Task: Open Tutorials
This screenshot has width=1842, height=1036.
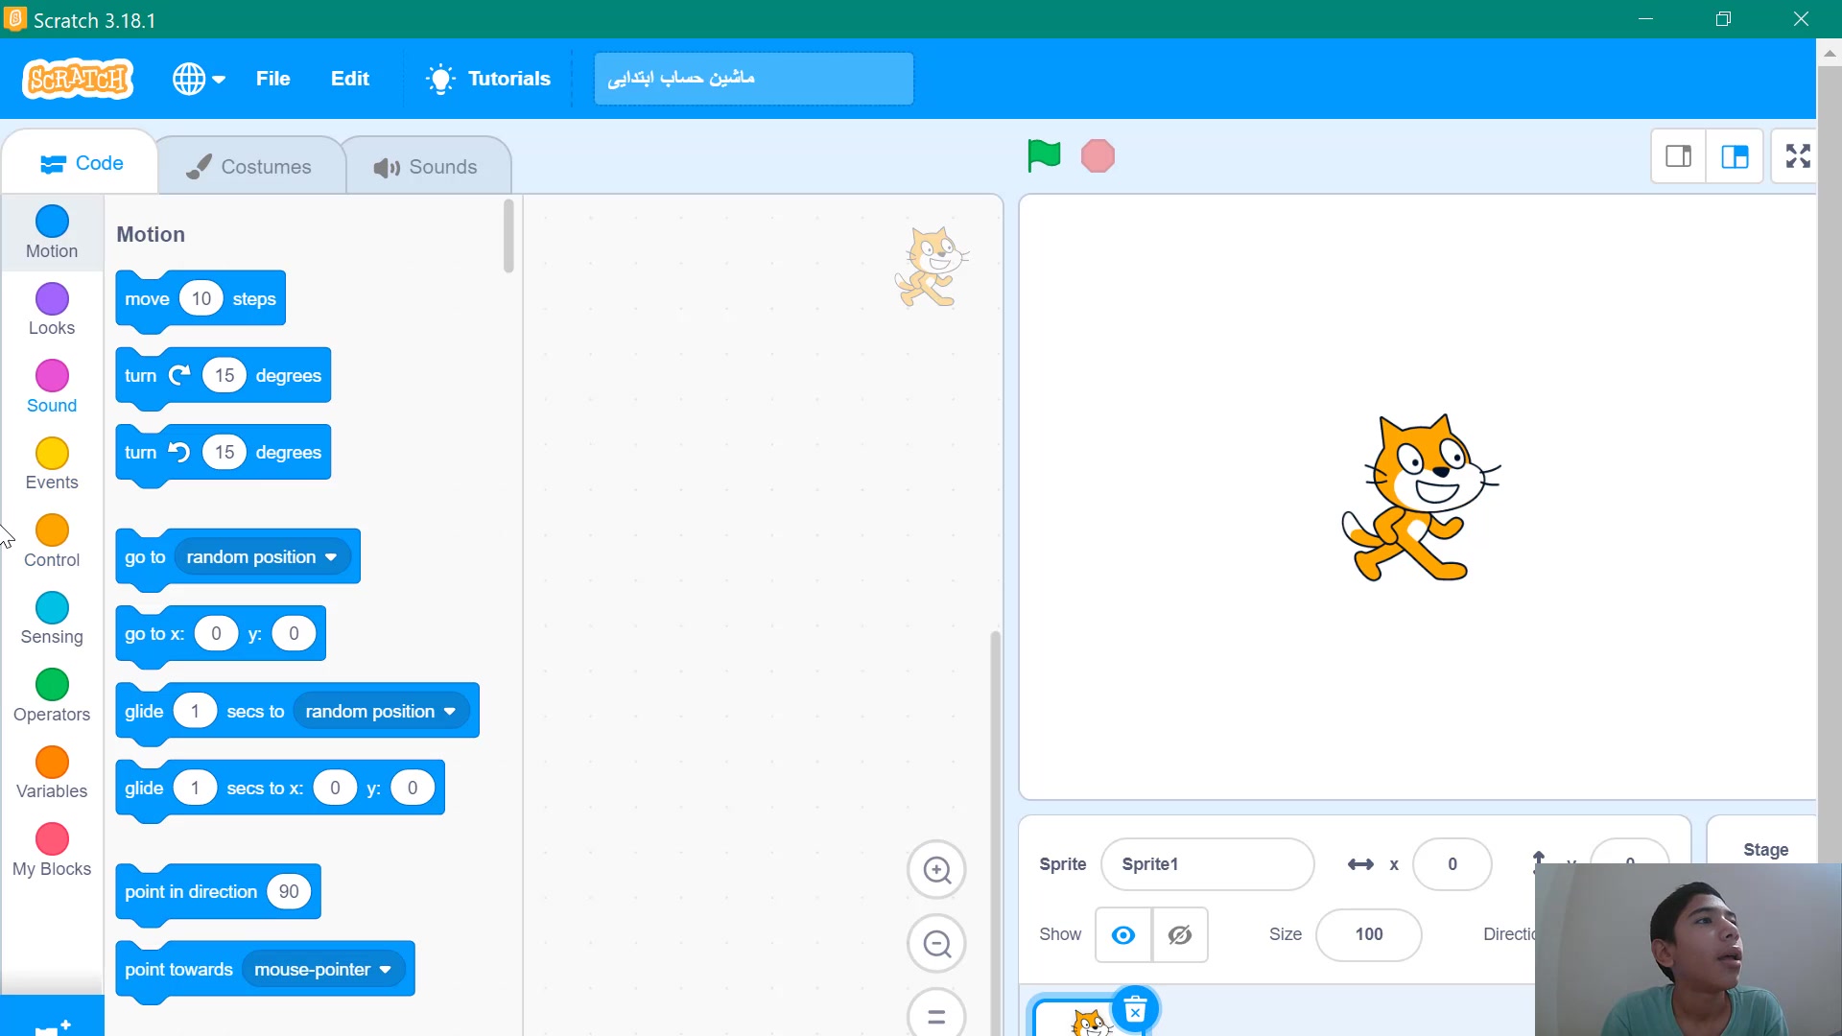Action: [489, 79]
